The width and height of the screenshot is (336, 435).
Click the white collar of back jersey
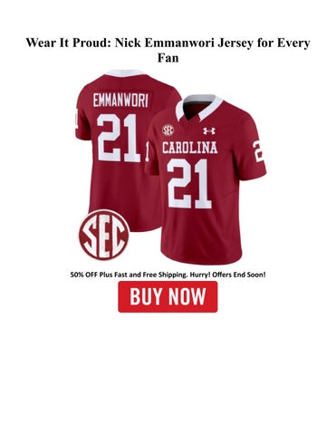pos(125,73)
